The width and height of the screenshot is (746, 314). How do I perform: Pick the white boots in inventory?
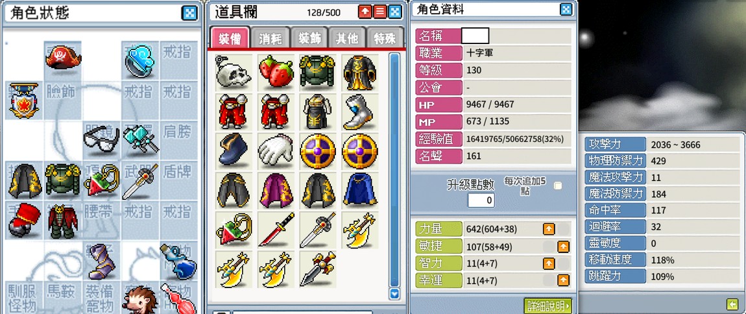click(359, 112)
